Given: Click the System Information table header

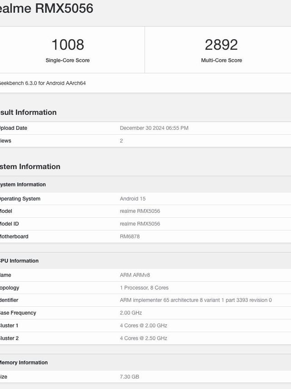Looking at the screenshot, I should pyautogui.click(x=23, y=184).
